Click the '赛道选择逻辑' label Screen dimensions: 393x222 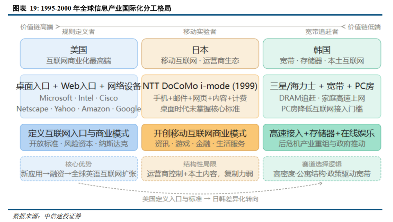click(x=322, y=164)
